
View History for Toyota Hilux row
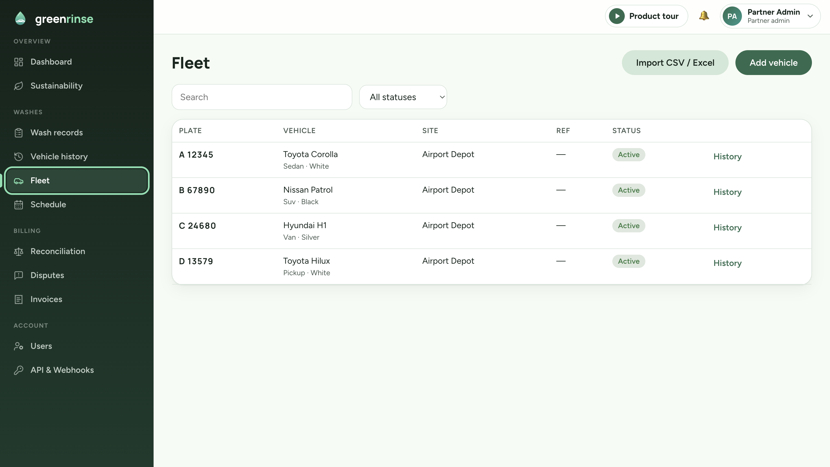click(727, 263)
